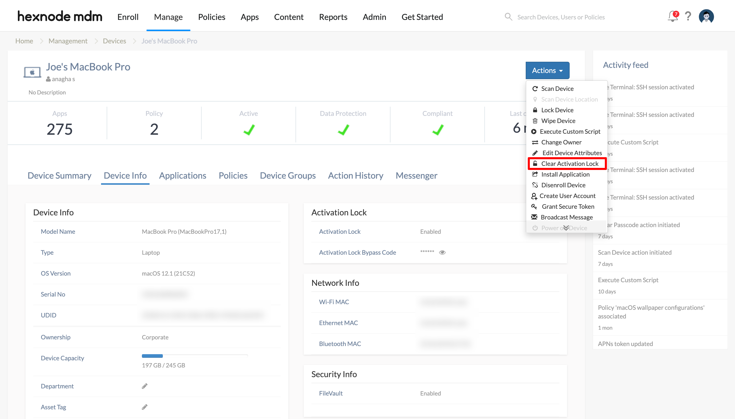Open the Reports menu
735x419 pixels.
point(333,17)
